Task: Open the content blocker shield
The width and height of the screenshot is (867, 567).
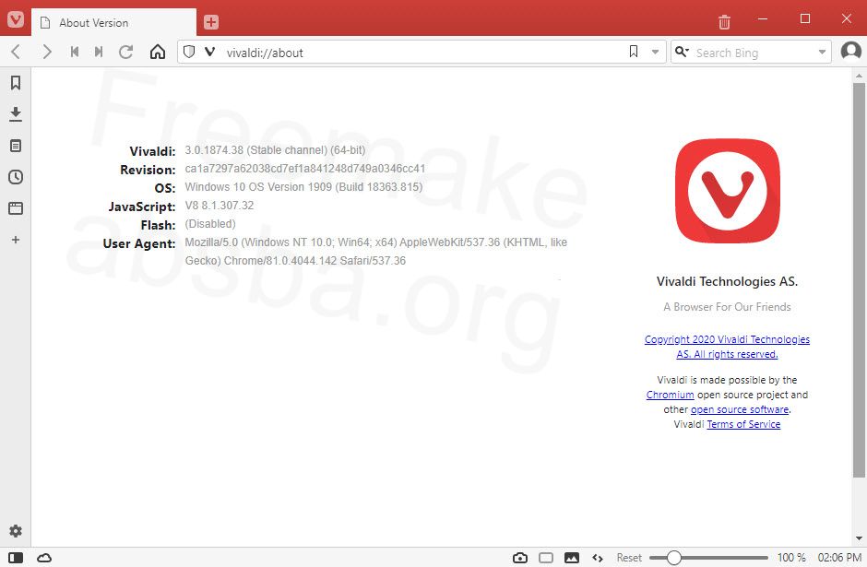Action: 189,52
